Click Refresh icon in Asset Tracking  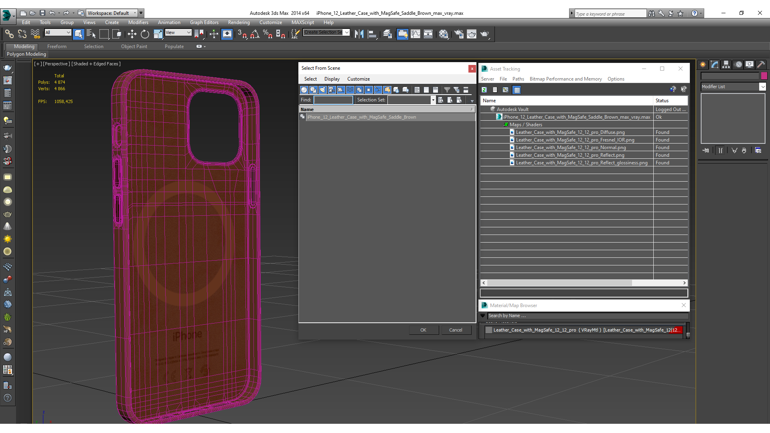484,90
